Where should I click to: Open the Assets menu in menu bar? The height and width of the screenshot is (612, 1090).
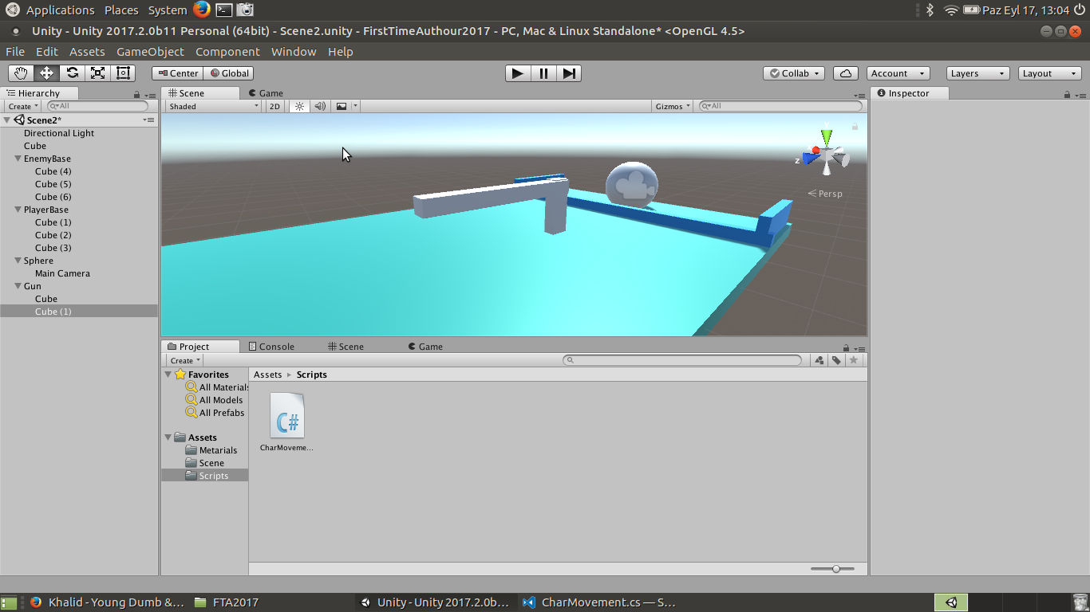tap(87, 52)
